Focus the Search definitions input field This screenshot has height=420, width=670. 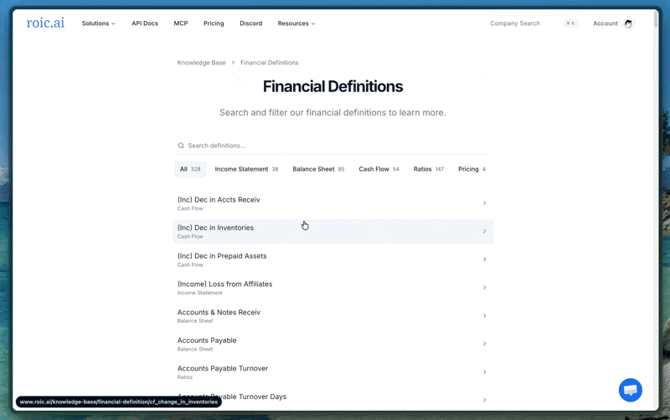332,146
